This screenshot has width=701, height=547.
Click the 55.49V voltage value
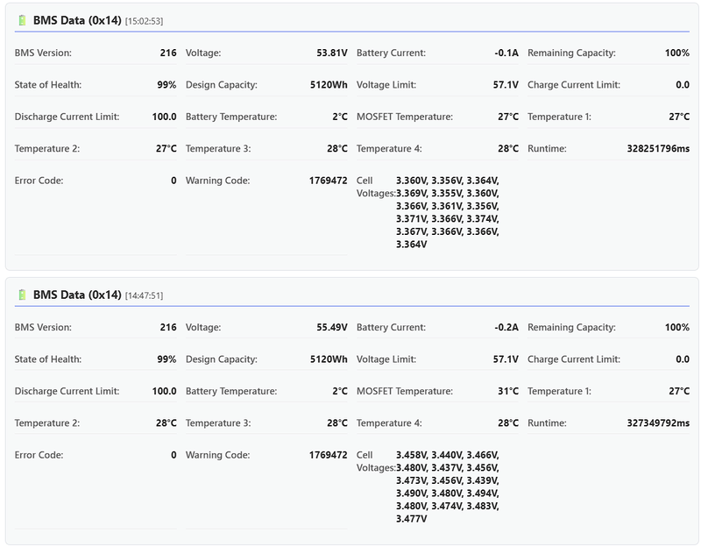[x=332, y=328]
